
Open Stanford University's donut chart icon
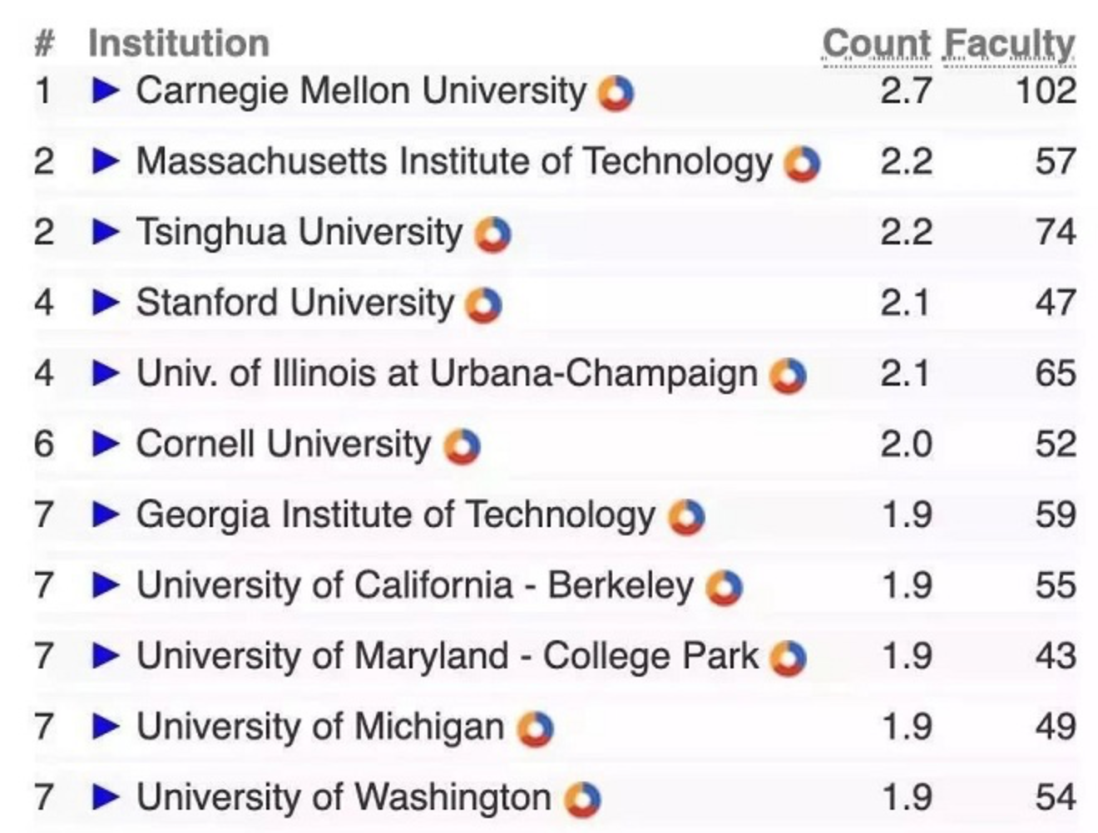click(484, 305)
